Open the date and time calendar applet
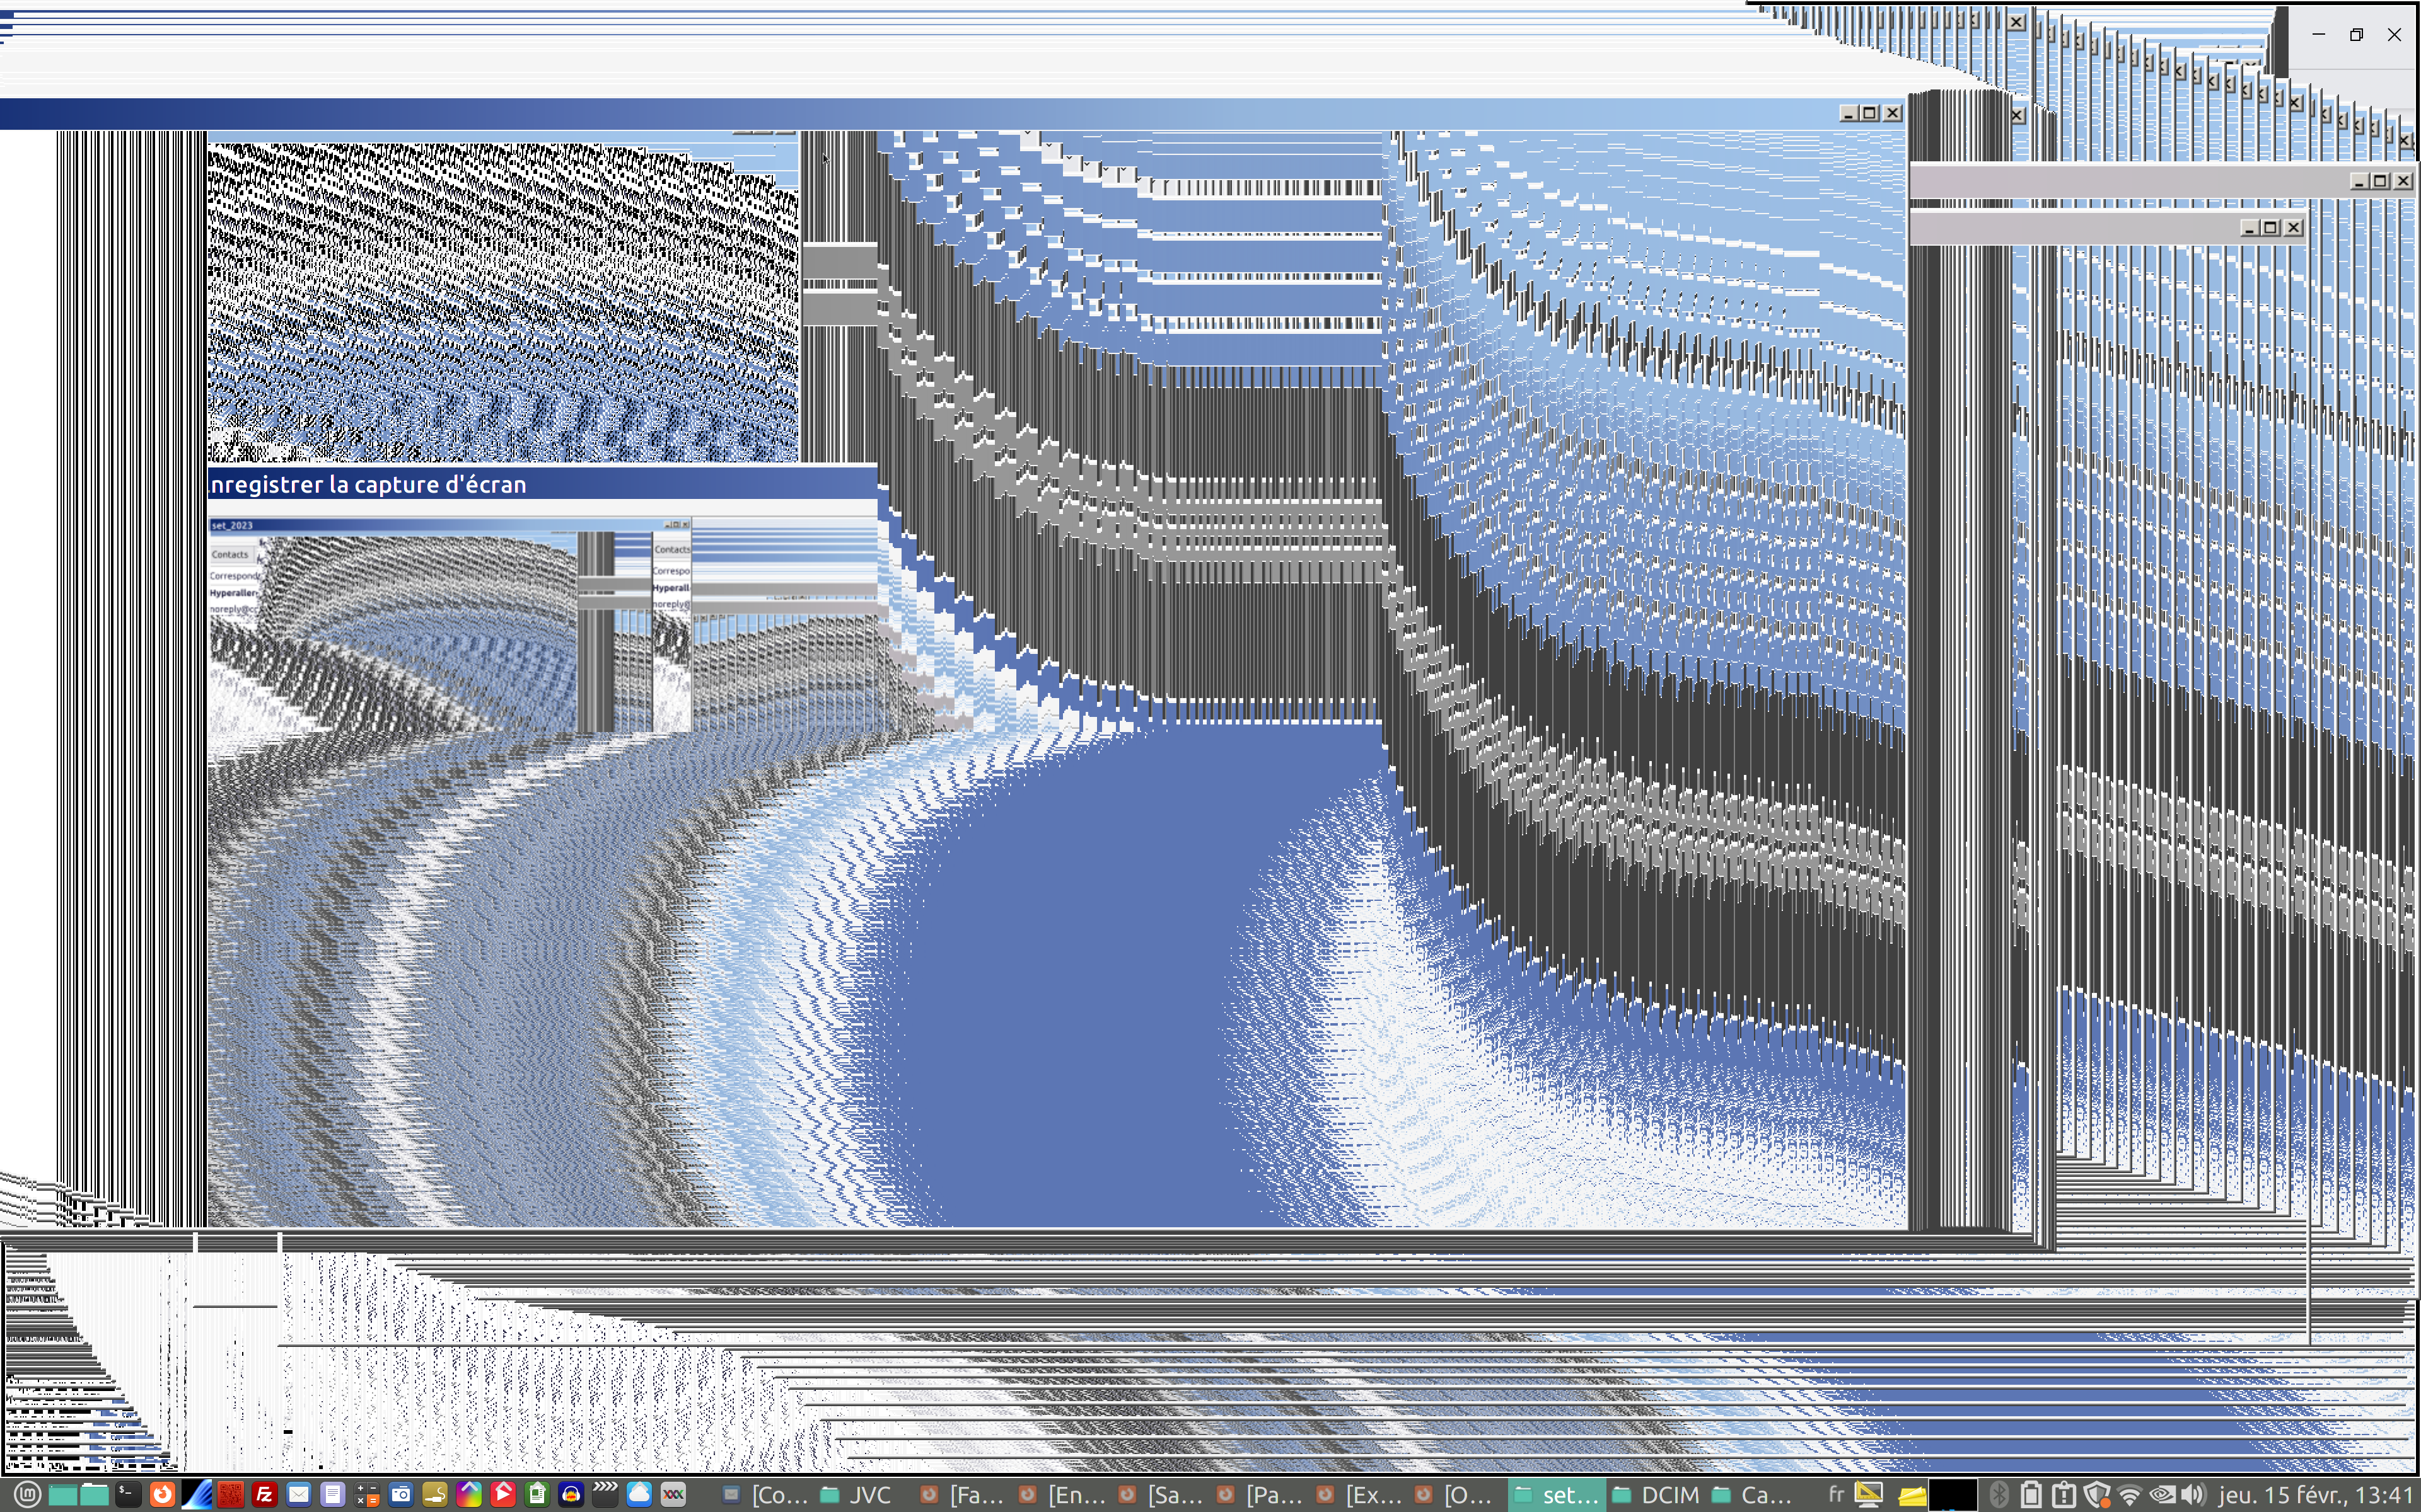Screen dimensions: 2421x1512 tap(2316, 1495)
